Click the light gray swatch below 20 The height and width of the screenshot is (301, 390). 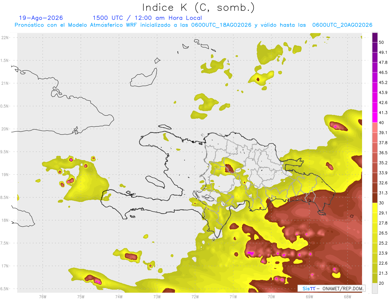pos(375,288)
